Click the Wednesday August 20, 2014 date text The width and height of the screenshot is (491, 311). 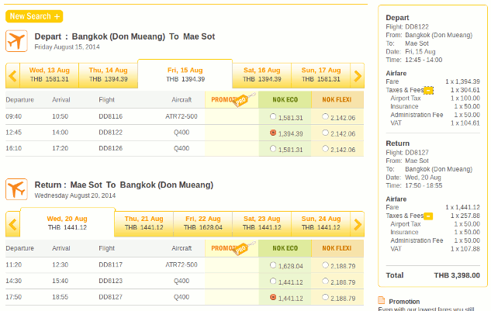(74, 195)
